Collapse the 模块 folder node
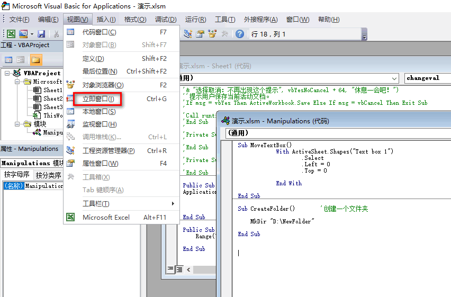The height and width of the screenshot is (297, 451). (x=17, y=124)
